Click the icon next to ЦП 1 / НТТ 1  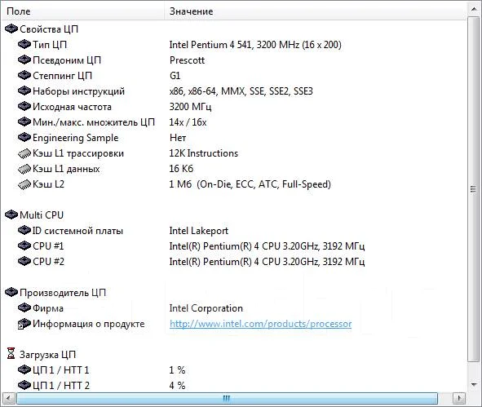[24, 369]
